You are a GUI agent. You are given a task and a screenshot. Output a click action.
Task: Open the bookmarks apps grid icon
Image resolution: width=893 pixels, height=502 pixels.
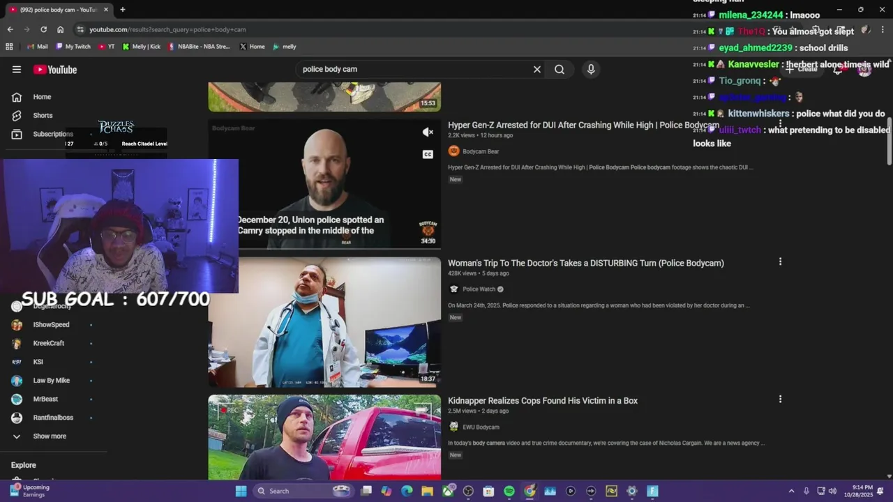(9, 47)
